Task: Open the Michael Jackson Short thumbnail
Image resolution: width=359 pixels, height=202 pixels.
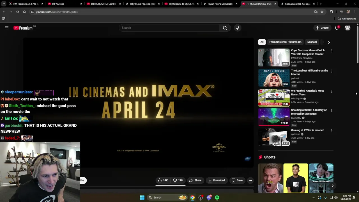Action: pos(321,178)
